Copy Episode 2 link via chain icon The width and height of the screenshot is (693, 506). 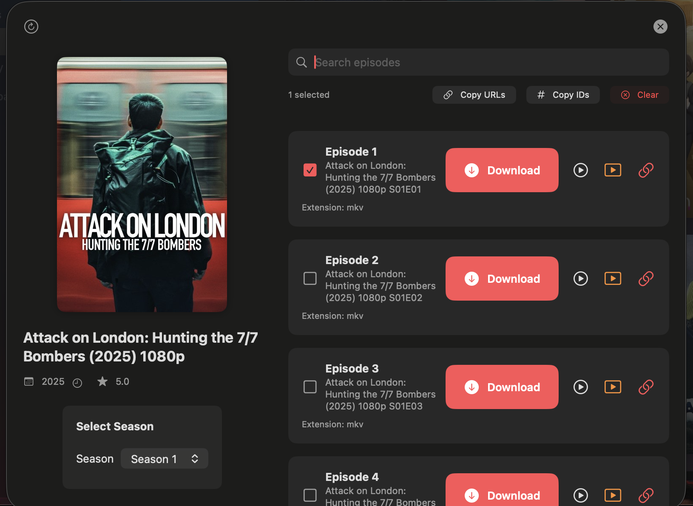coord(646,279)
